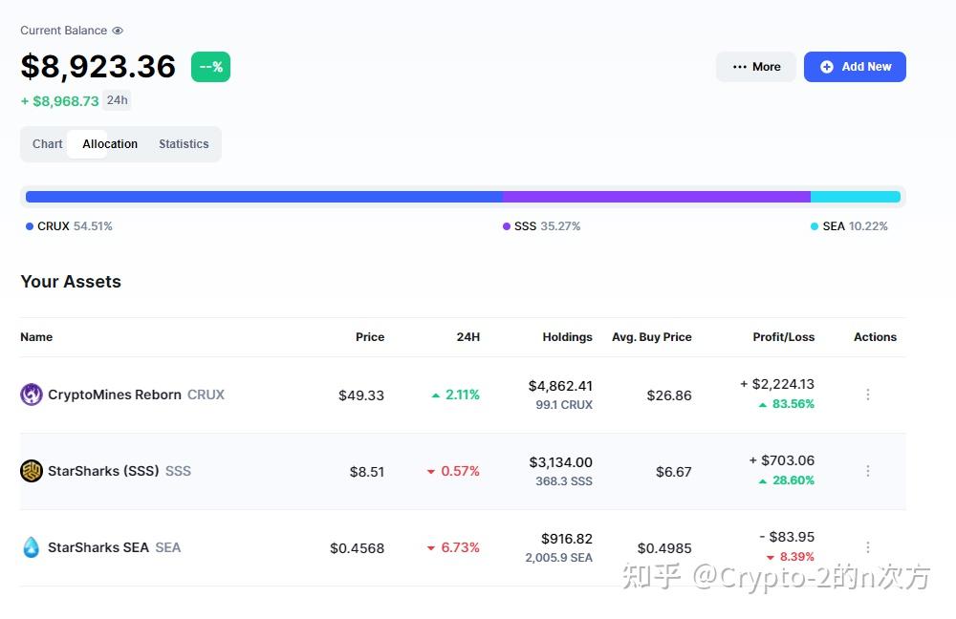Click the blue CRUX allocation bar segment

point(264,197)
